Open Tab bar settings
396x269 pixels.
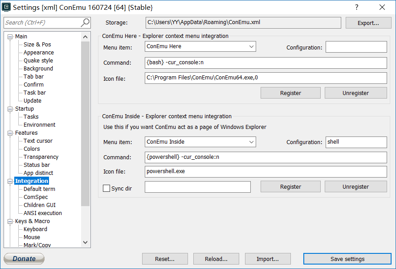(x=33, y=77)
